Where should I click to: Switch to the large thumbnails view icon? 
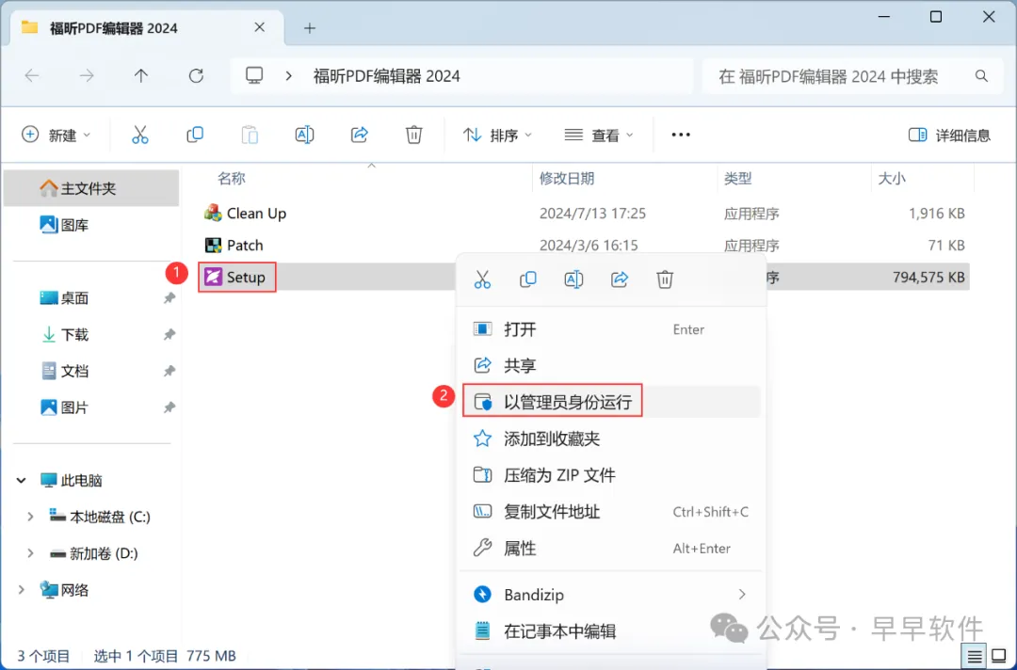pyautogui.click(x=999, y=657)
